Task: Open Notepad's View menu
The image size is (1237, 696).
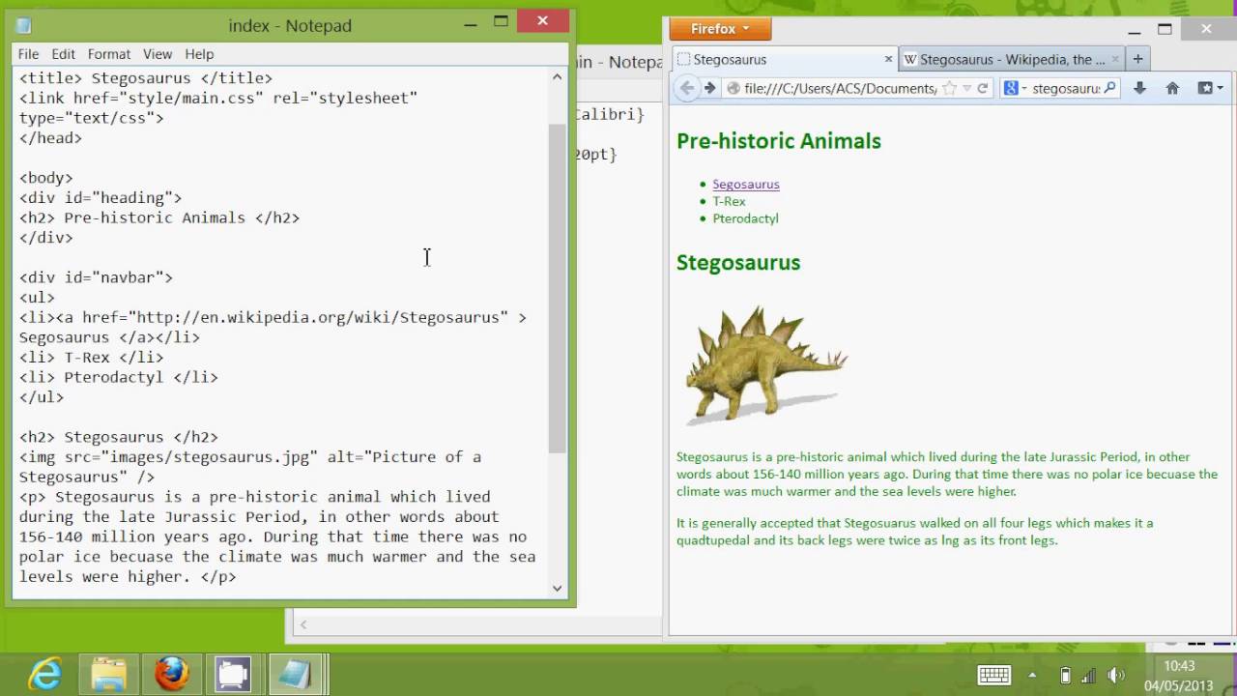Action: coord(158,54)
